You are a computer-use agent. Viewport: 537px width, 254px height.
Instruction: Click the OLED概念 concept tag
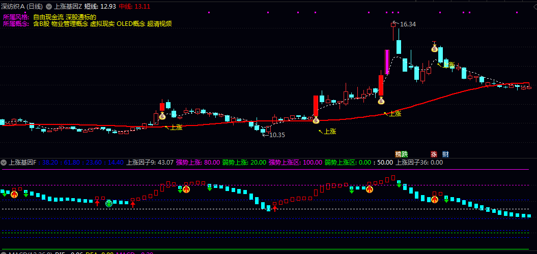[131, 24]
